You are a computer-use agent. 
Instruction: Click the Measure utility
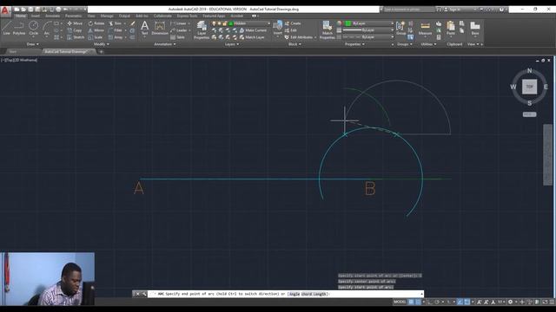(425, 28)
